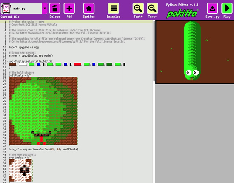Click the white palette swatch on line 16
The image size is (234, 183).
(x=23, y=64)
